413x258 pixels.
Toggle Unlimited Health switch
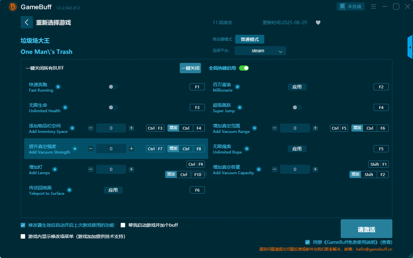point(113,107)
